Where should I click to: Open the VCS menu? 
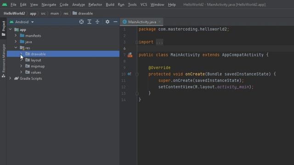pyautogui.click(x=144, y=5)
